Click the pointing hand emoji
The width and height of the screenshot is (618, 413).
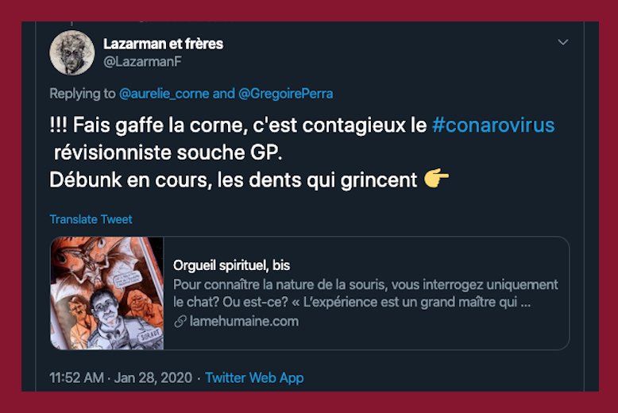pos(436,179)
